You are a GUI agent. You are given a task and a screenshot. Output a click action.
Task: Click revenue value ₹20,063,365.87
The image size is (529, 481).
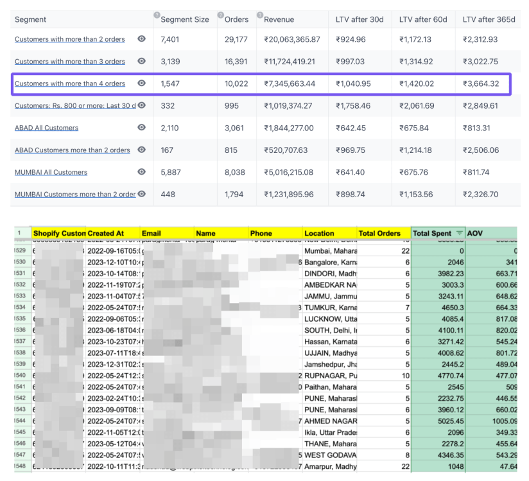click(x=292, y=39)
